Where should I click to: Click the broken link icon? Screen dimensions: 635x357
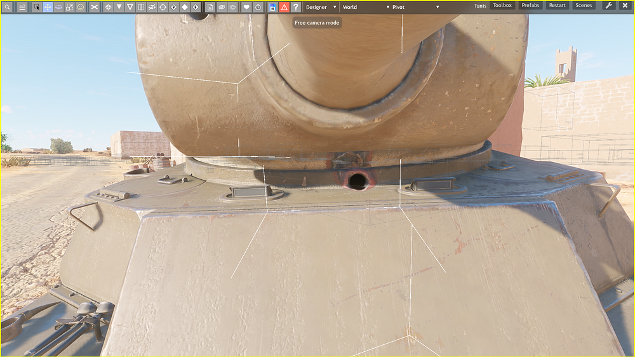point(152,7)
